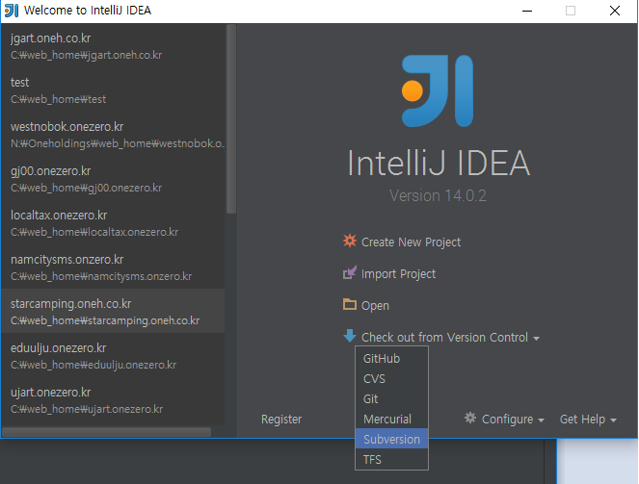This screenshot has height=484, width=639.
Task: Click the Import Project link
Action: tap(399, 274)
